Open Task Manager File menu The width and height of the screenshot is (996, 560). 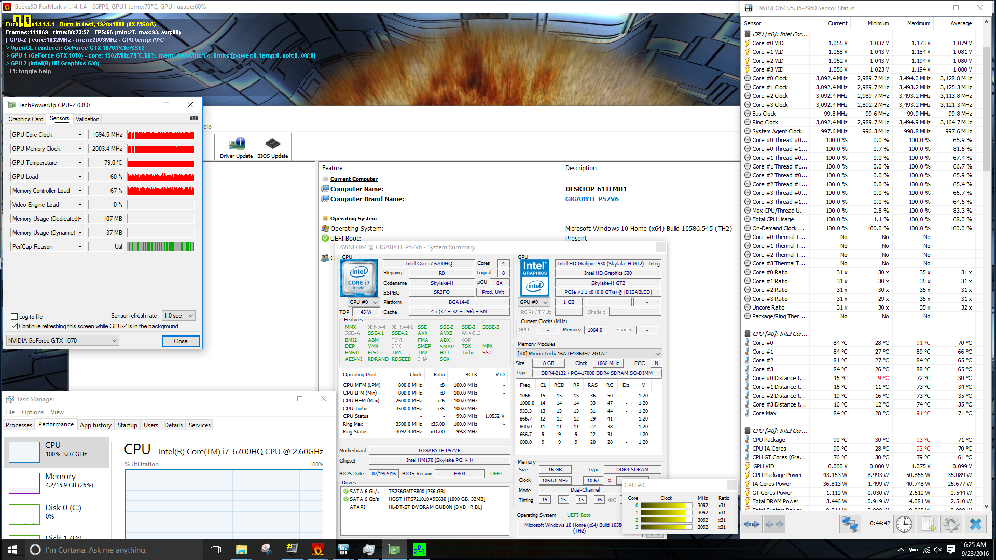click(x=10, y=412)
